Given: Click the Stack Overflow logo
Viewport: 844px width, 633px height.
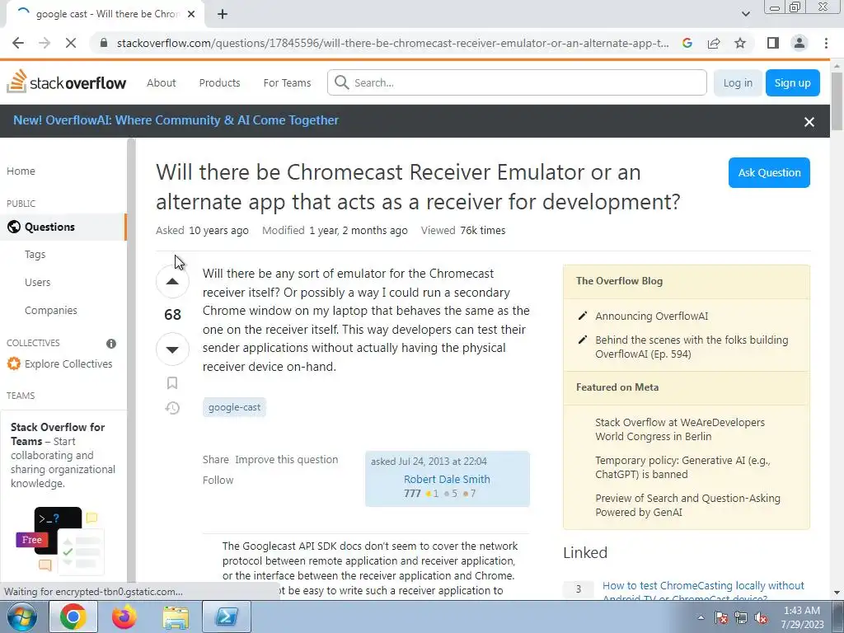Looking at the screenshot, I should [x=66, y=82].
